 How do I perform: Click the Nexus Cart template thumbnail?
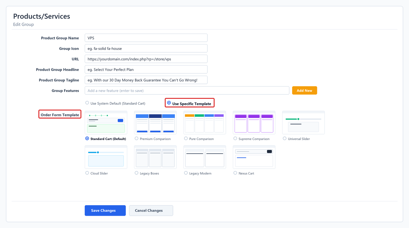click(x=254, y=157)
